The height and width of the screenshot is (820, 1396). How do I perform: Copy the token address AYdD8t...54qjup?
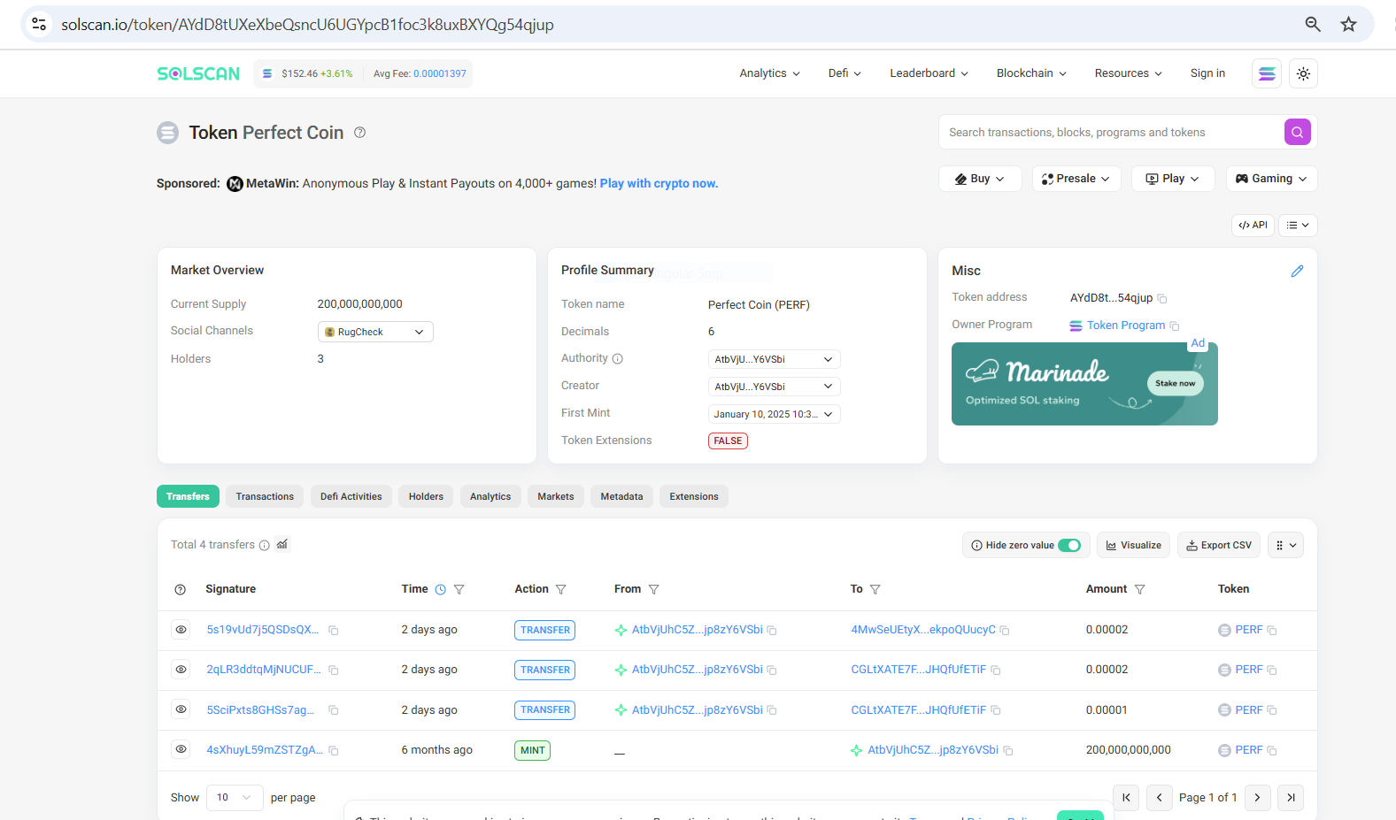(x=1162, y=299)
